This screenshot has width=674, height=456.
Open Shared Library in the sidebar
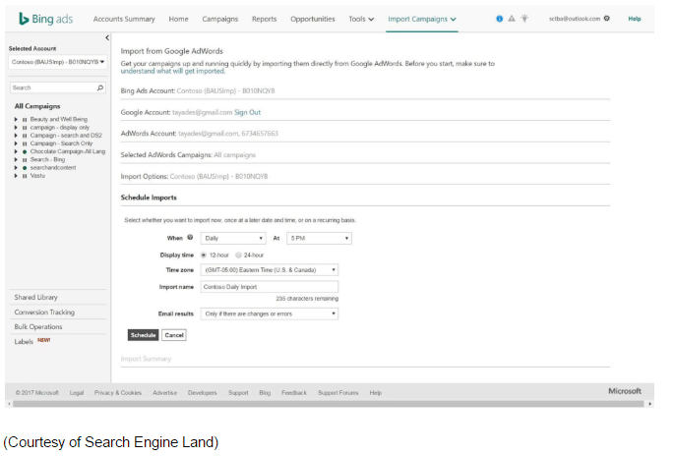[35, 297]
